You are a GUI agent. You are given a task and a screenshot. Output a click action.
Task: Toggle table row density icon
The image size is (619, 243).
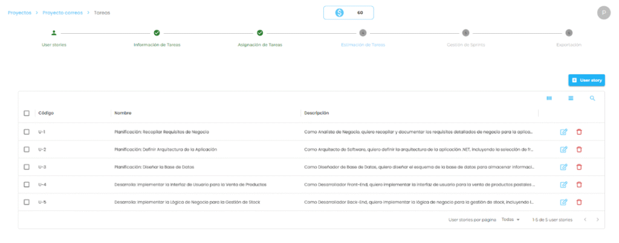[x=571, y=98]
